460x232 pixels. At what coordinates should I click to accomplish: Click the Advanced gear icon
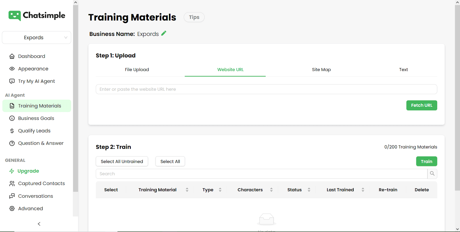point(12,208)
